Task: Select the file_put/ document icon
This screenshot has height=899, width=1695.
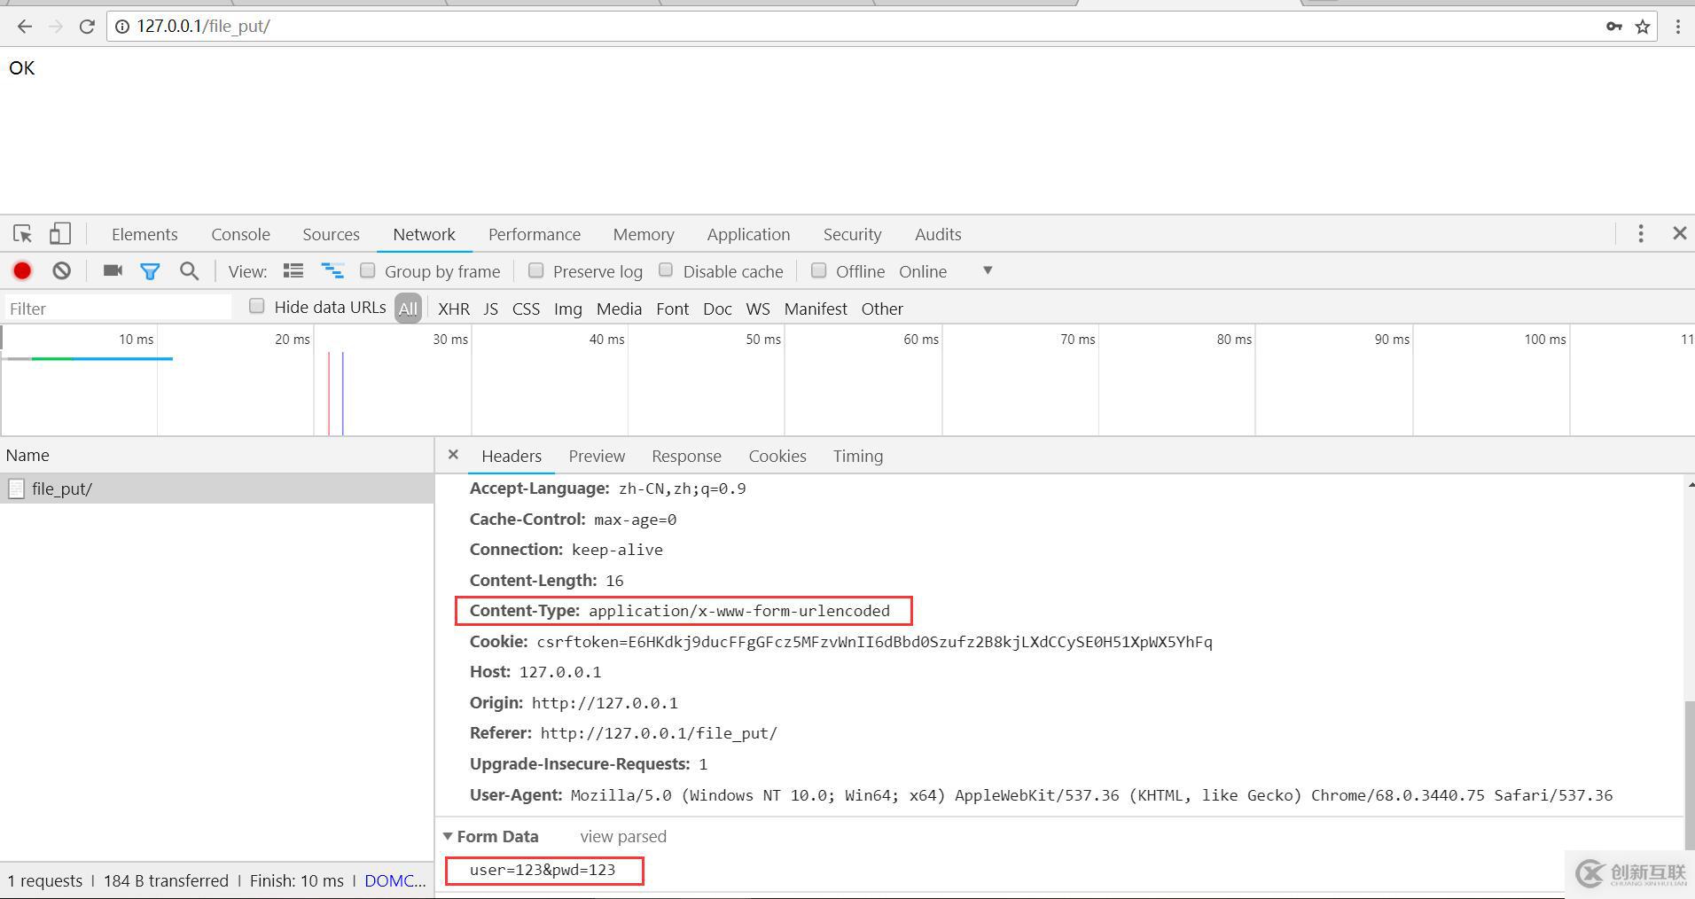Action: [16, 489]
